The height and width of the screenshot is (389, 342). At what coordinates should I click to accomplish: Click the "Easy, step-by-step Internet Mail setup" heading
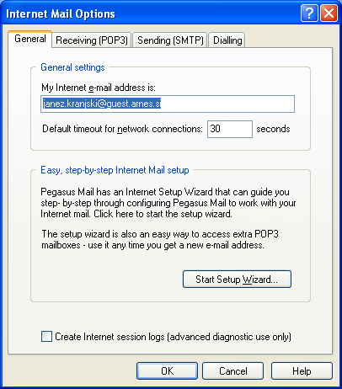coord(115,170)
